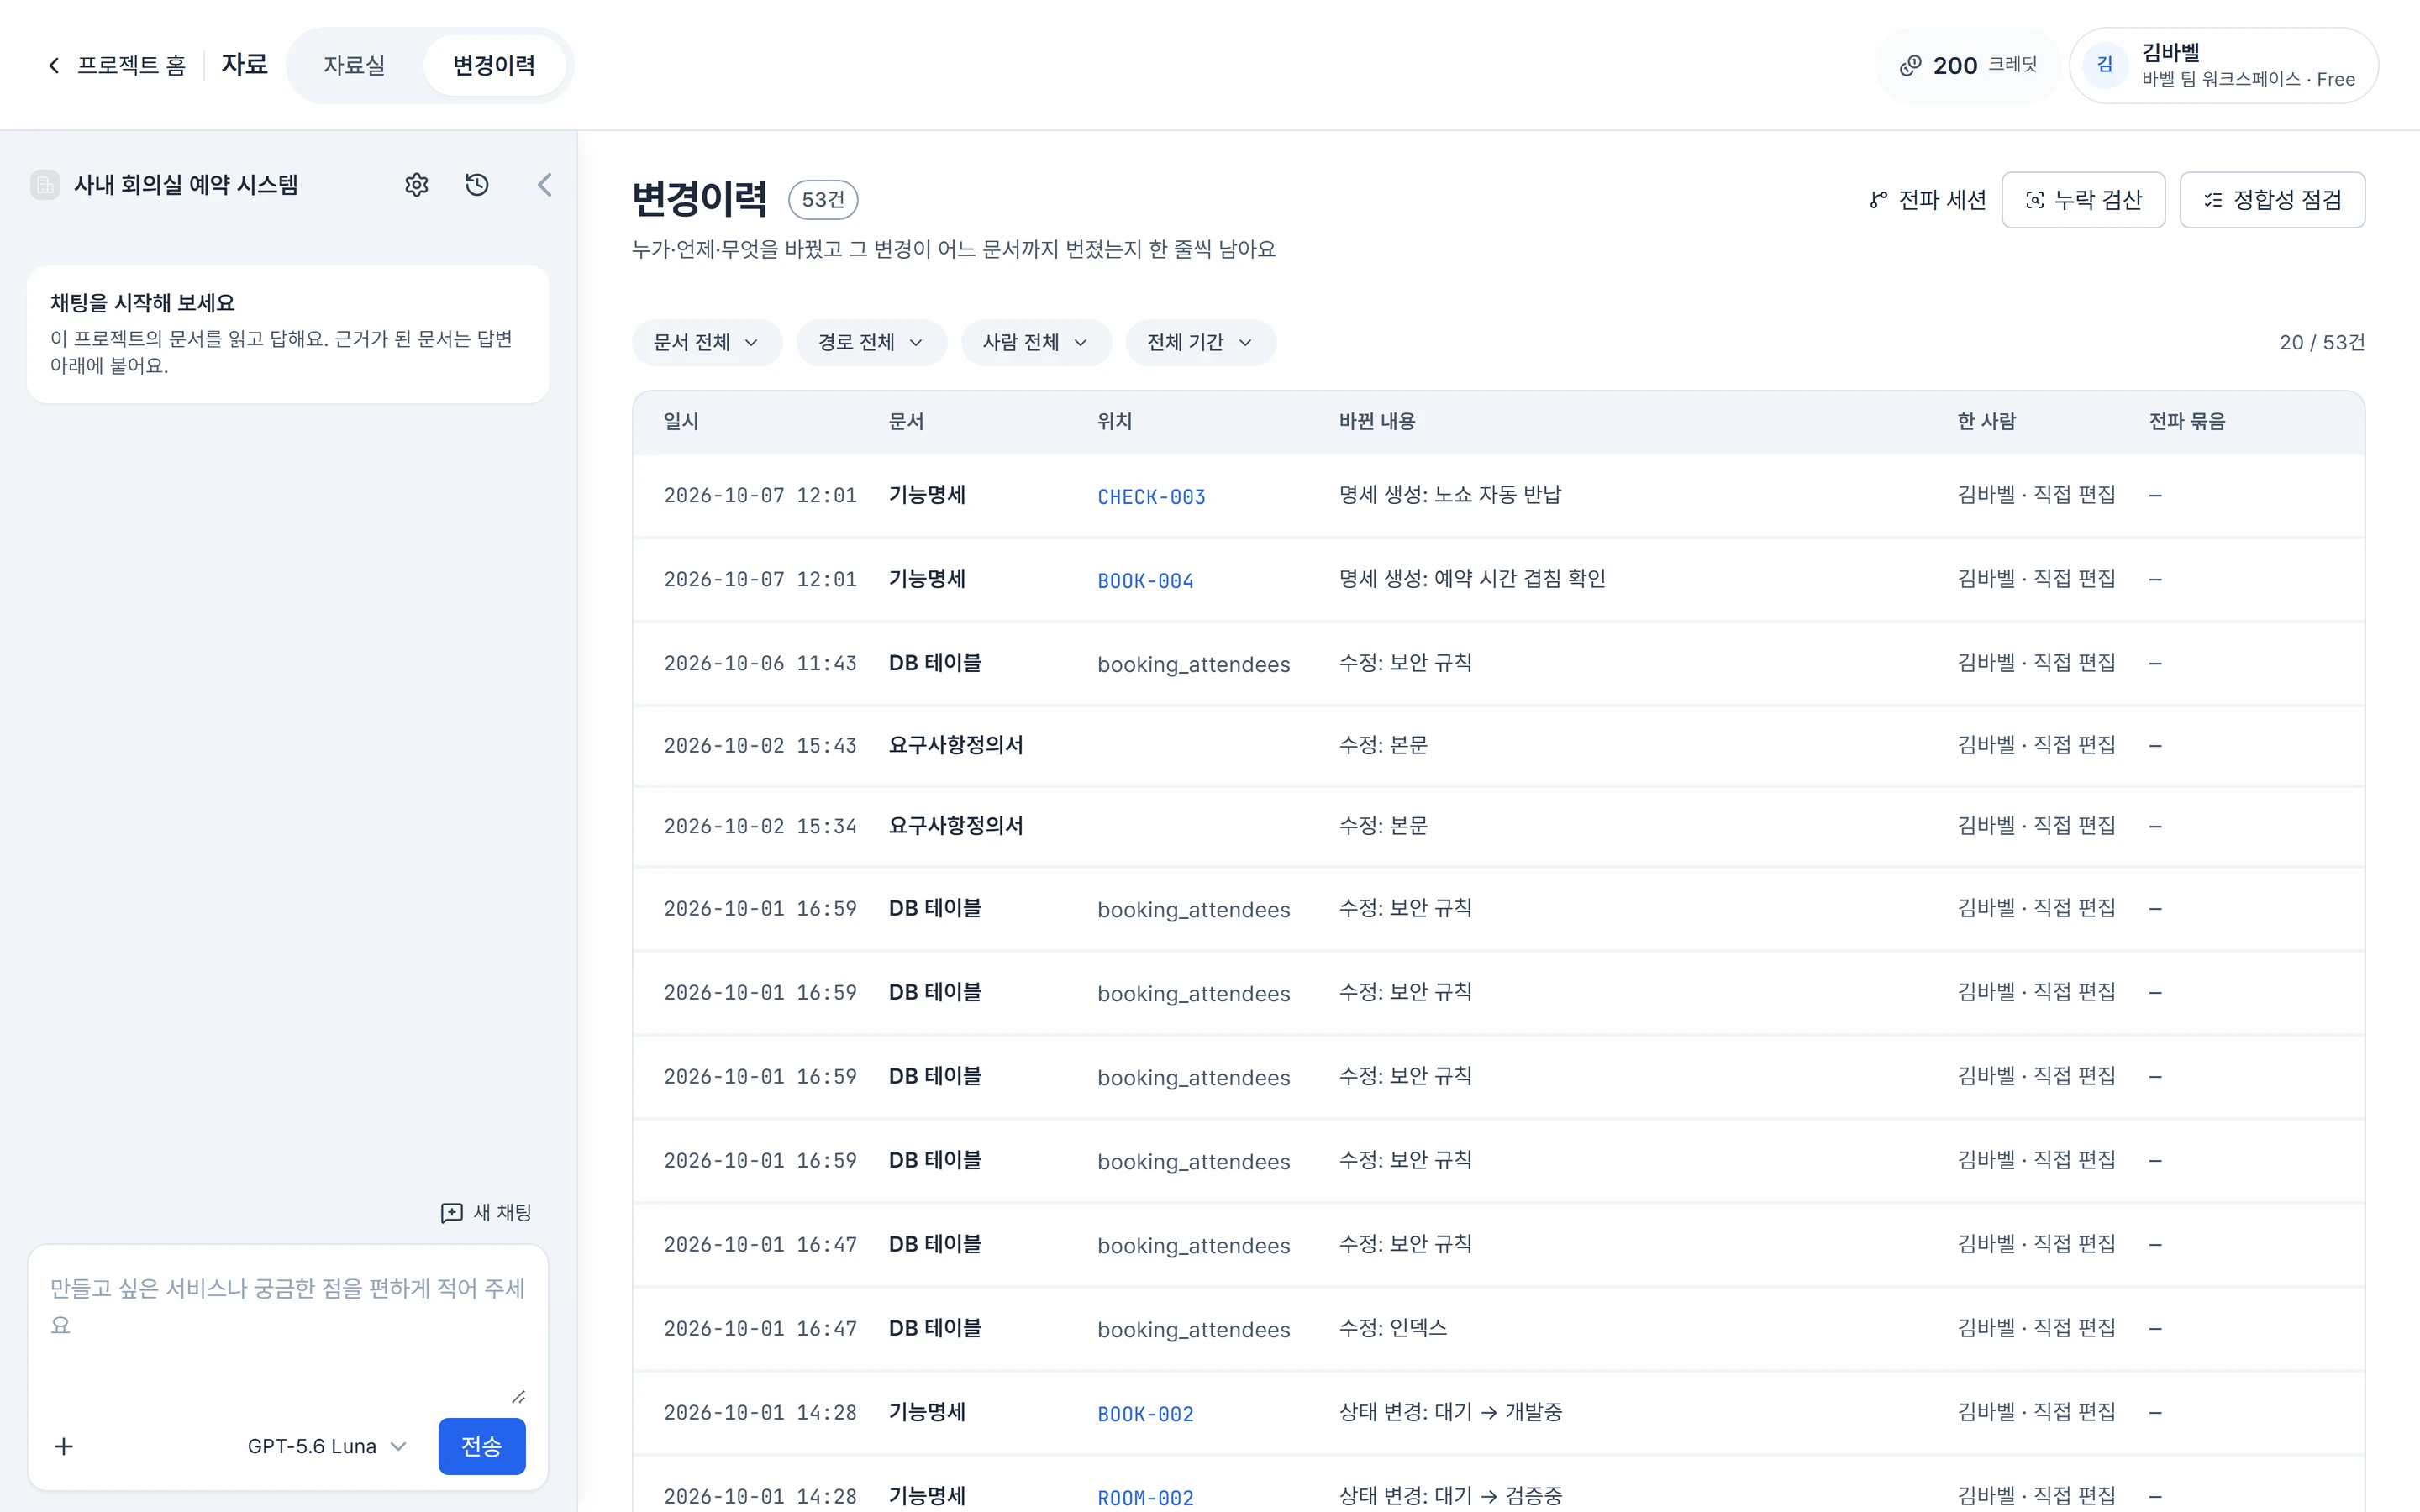The height and width of the screenshot is (1512, 2420).
Task: Select row 상태 변경: 대기 → 개발중
Action: (x=1498, y=1413)
